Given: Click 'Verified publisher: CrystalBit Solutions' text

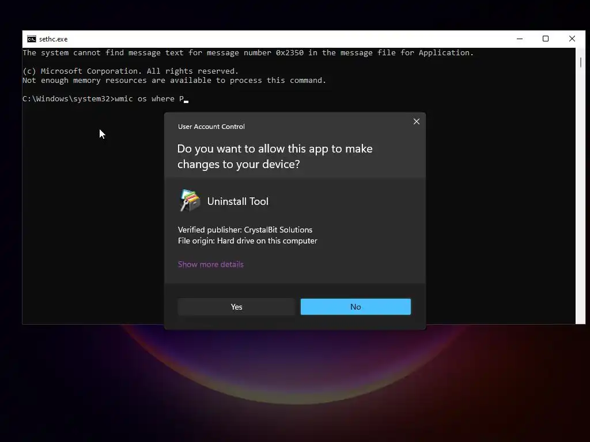Looking at the screenshot, I should click(x=245, y=230).
